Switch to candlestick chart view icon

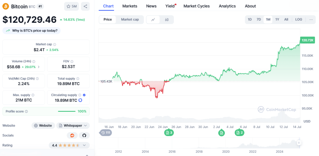(x=167, y=20)
